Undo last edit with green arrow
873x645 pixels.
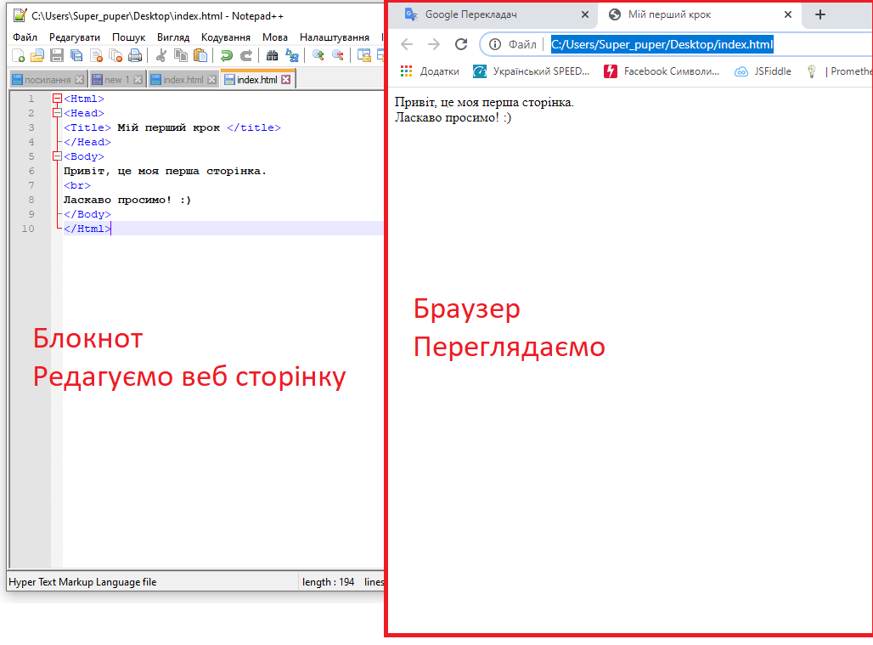point(226,55)
